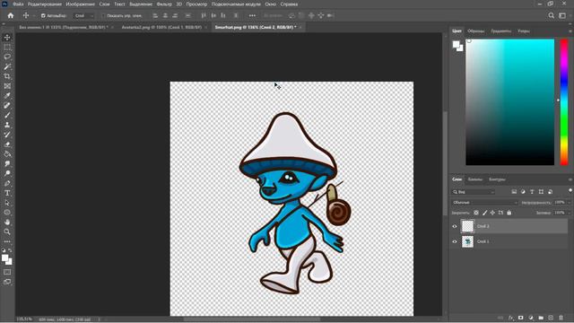Select the Pen tool

click(x=7, y=183)
